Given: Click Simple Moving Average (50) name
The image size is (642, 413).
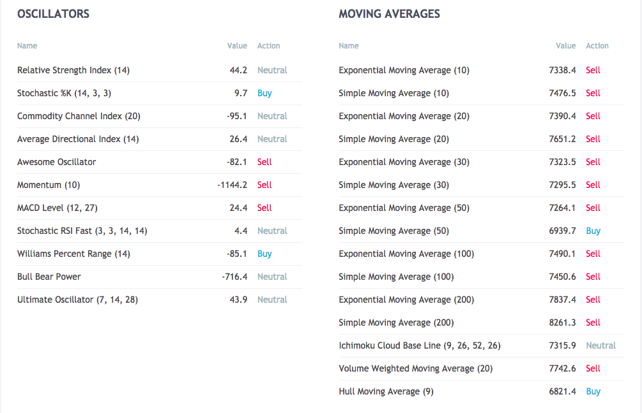Looking at the screenshot, I should (x=394, y=231).
